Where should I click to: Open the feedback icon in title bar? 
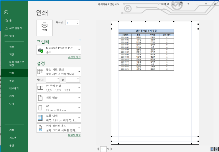pyautogui.click(x=181, y=4)
